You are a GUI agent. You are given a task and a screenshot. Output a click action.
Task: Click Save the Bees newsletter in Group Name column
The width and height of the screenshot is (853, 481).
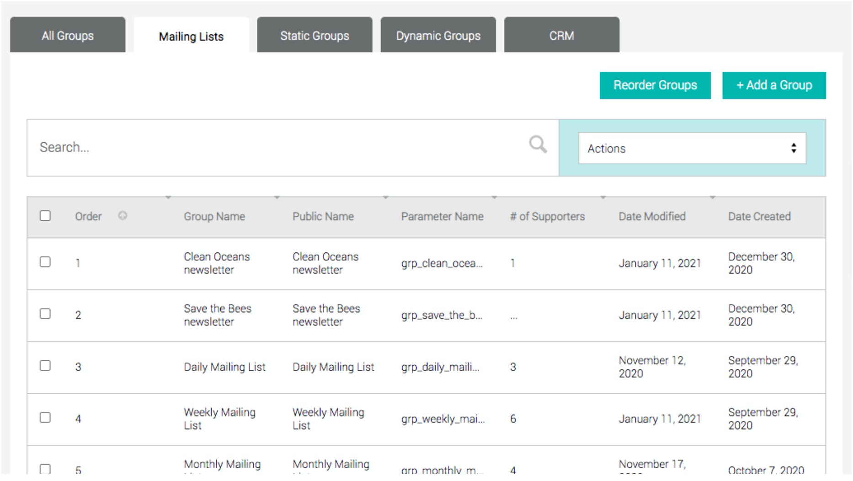coord(218,315)
